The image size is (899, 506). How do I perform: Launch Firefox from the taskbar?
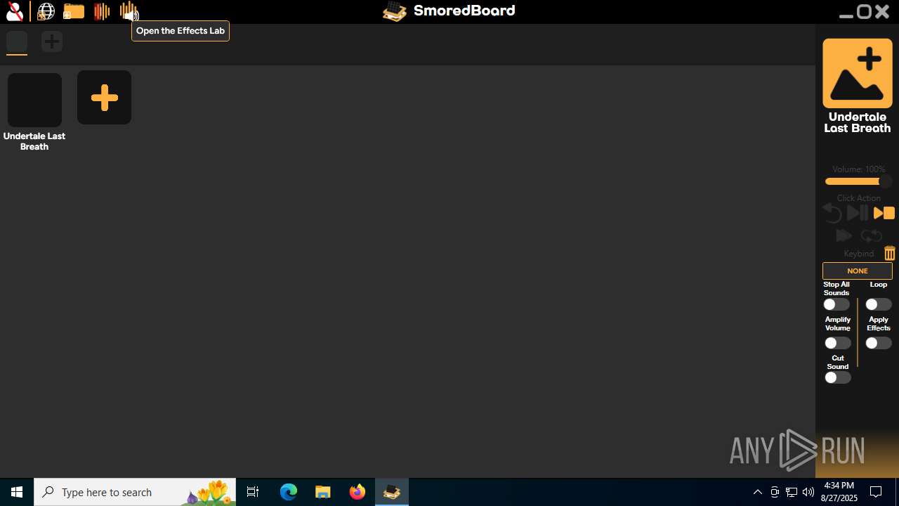(x=357, y=492)
